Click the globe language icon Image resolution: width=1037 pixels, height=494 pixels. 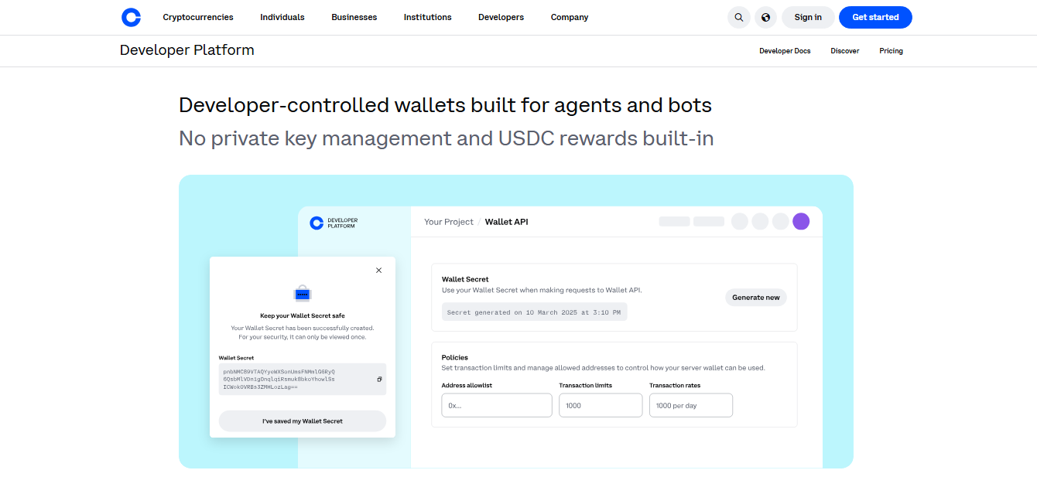pos(765,17)
